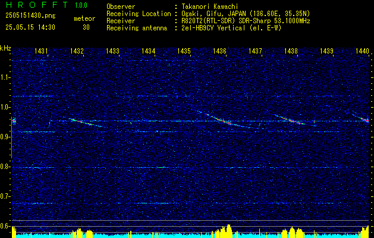The width and height of the screenshot is (374, 238).
Task: Click the meteor echo trail near 1438
Action: 290,120
